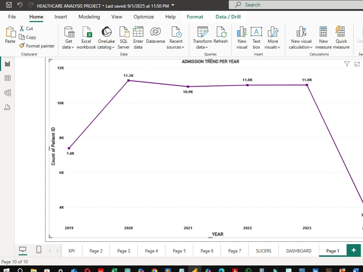This screenshot has height=272, width=363.
Task: Copy the selected visual
Action: [28, 37]
